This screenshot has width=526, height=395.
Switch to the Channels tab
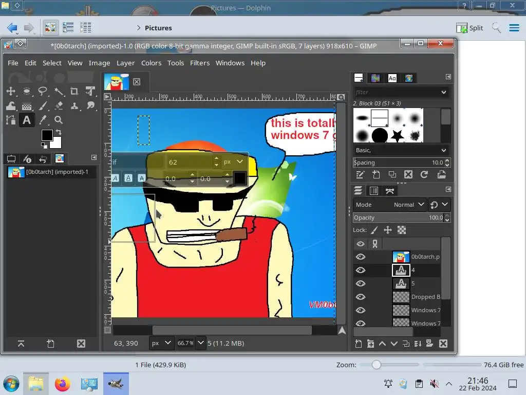coord(374,191)
